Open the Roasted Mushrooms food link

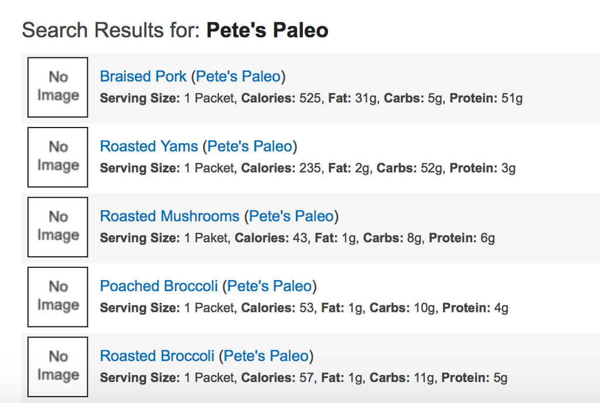169,216
